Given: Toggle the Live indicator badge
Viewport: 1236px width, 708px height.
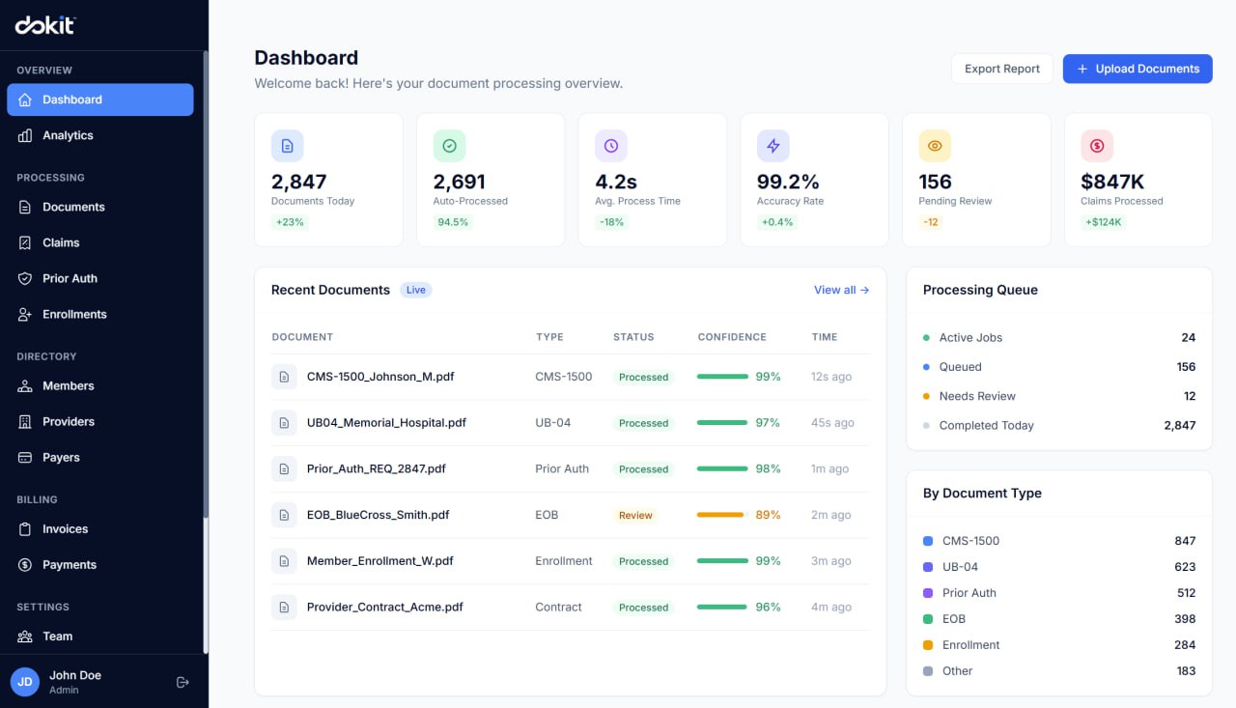Looking at the screenshot, I should click(415, 289).
